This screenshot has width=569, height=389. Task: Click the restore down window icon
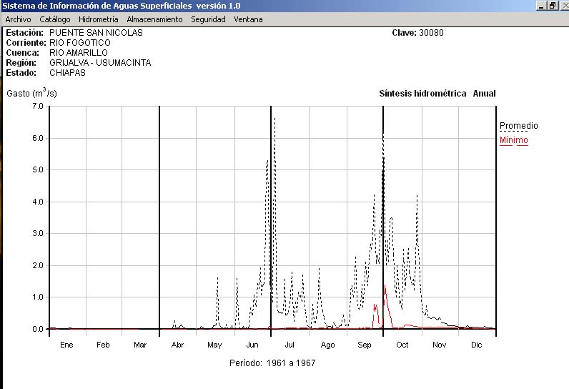tap(552, 6)
